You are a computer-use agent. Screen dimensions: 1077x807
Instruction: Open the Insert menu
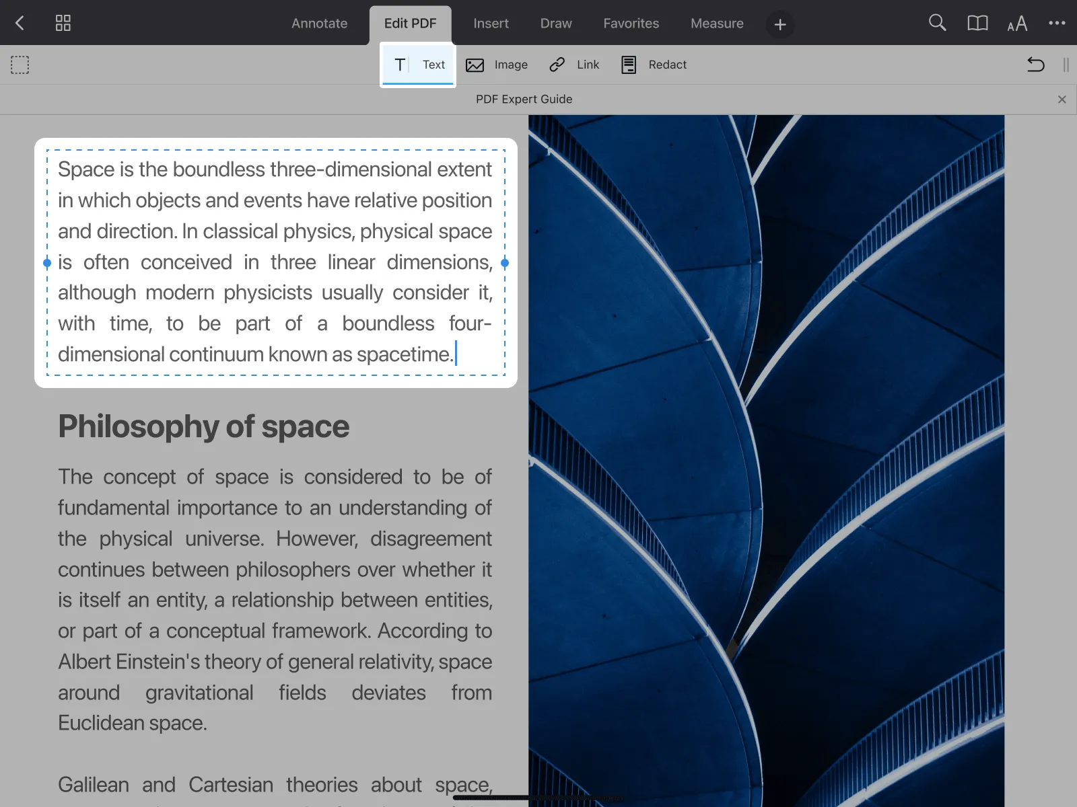[x=491, y=22]
